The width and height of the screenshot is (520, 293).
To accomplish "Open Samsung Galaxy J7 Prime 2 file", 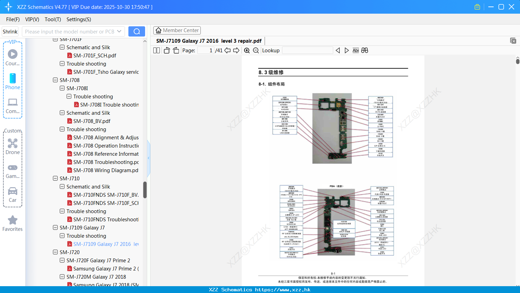I will 106,268.
